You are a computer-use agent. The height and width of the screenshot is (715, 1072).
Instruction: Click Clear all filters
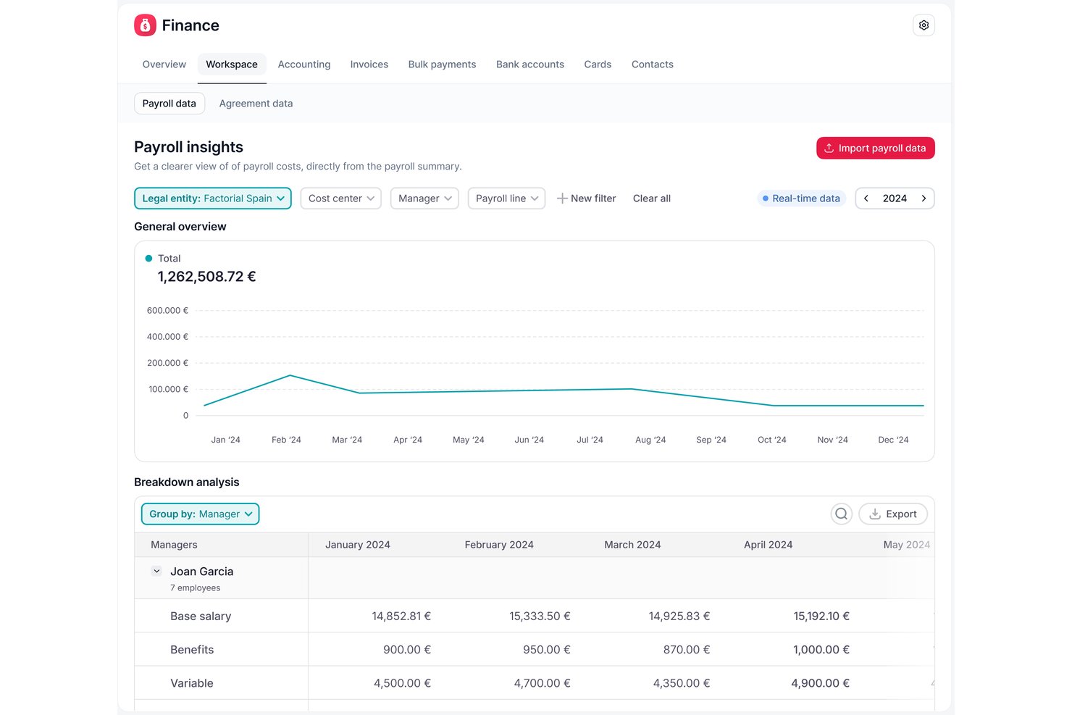[652, 198]
